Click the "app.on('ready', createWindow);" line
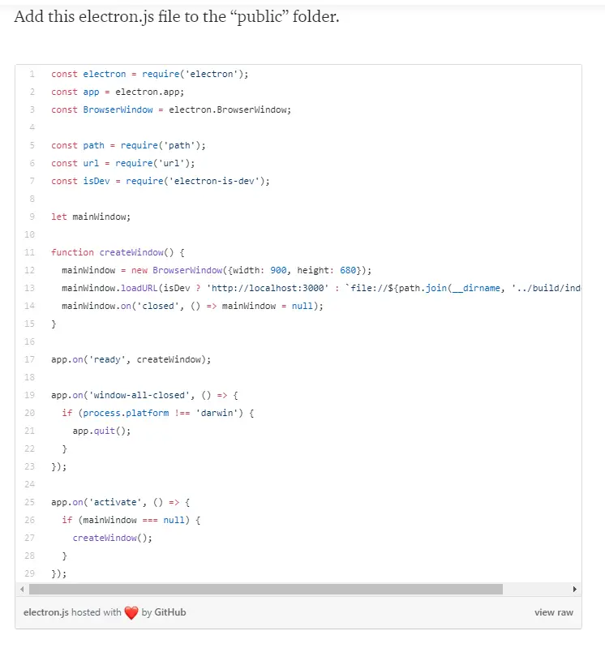Image resolution: width=605 pixels, height=648 pixels. tap(131, 359)
